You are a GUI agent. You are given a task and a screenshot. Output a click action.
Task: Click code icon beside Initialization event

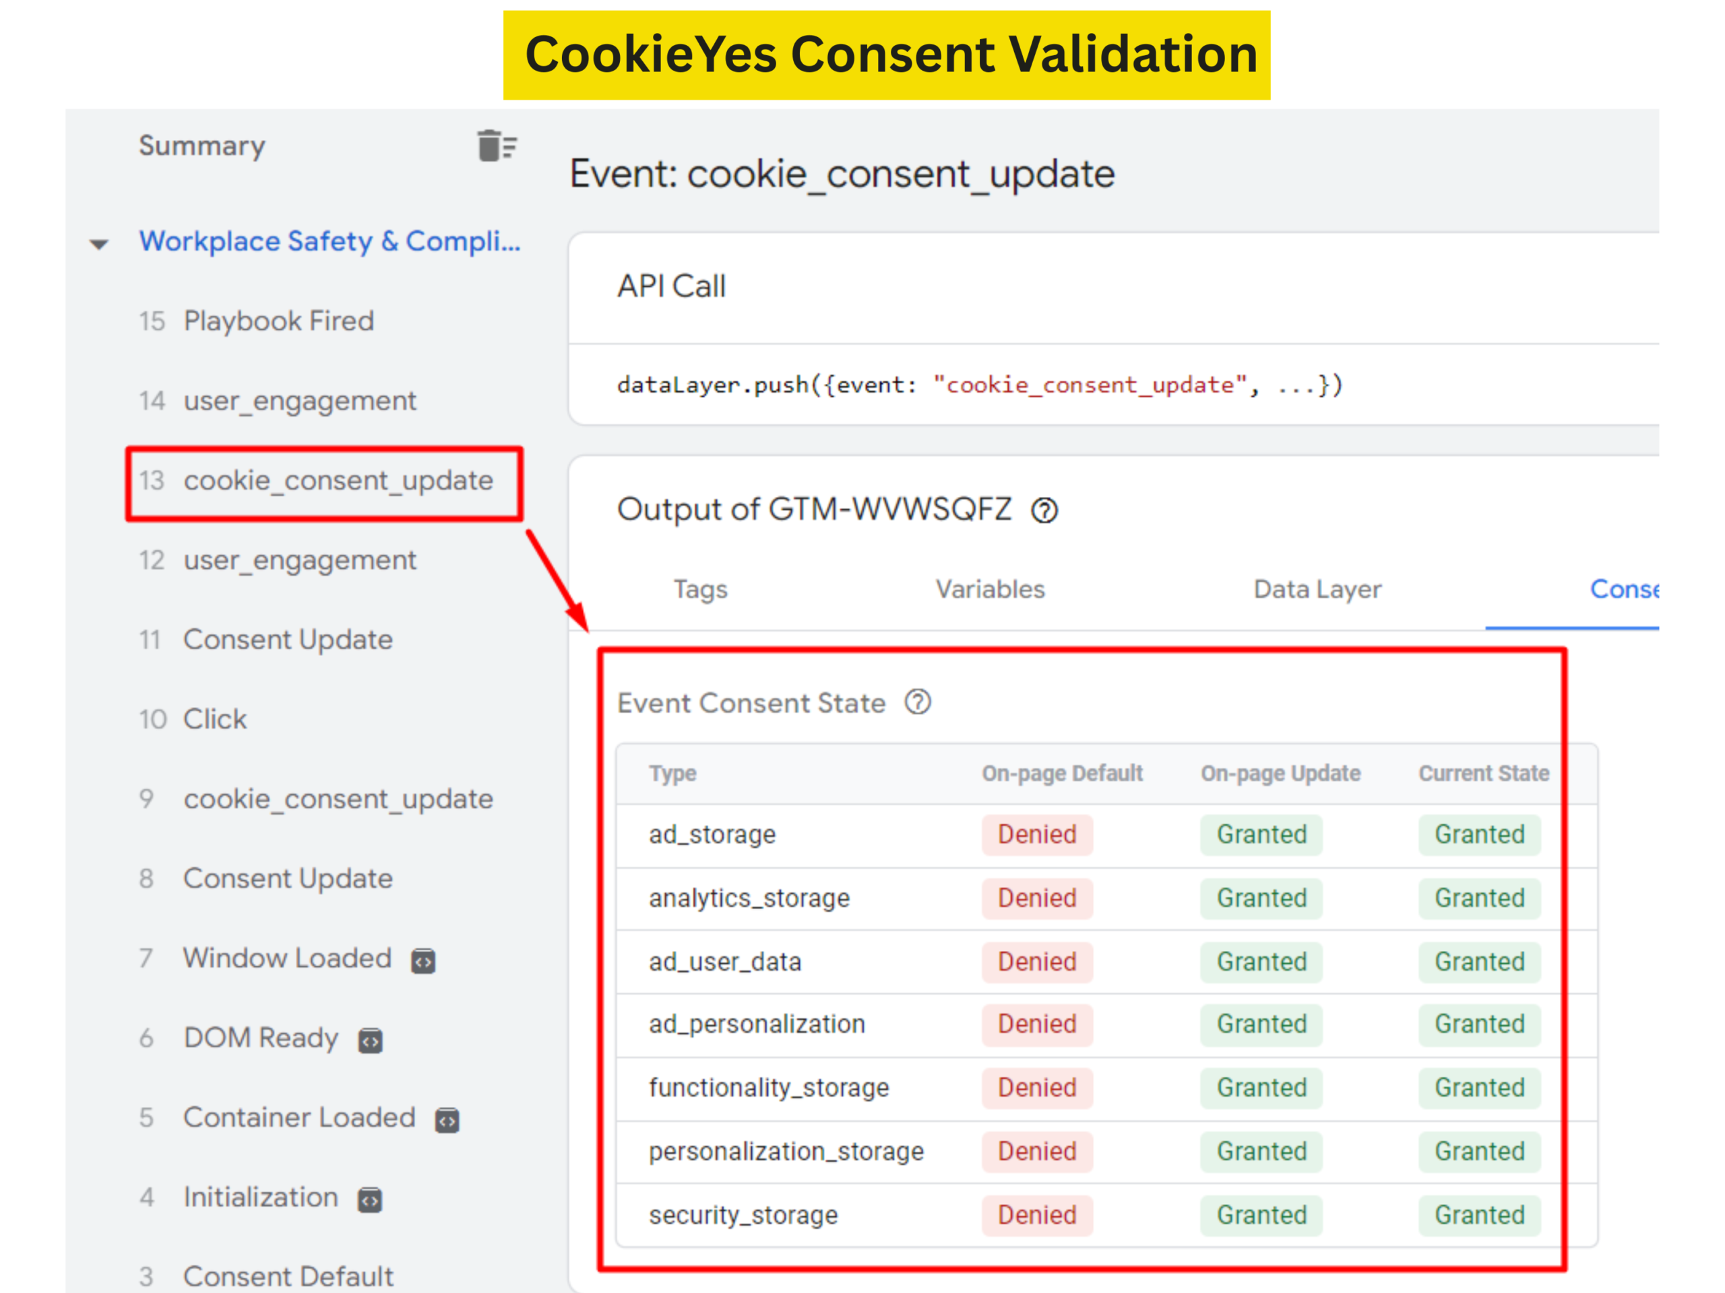coord(370,1199)
